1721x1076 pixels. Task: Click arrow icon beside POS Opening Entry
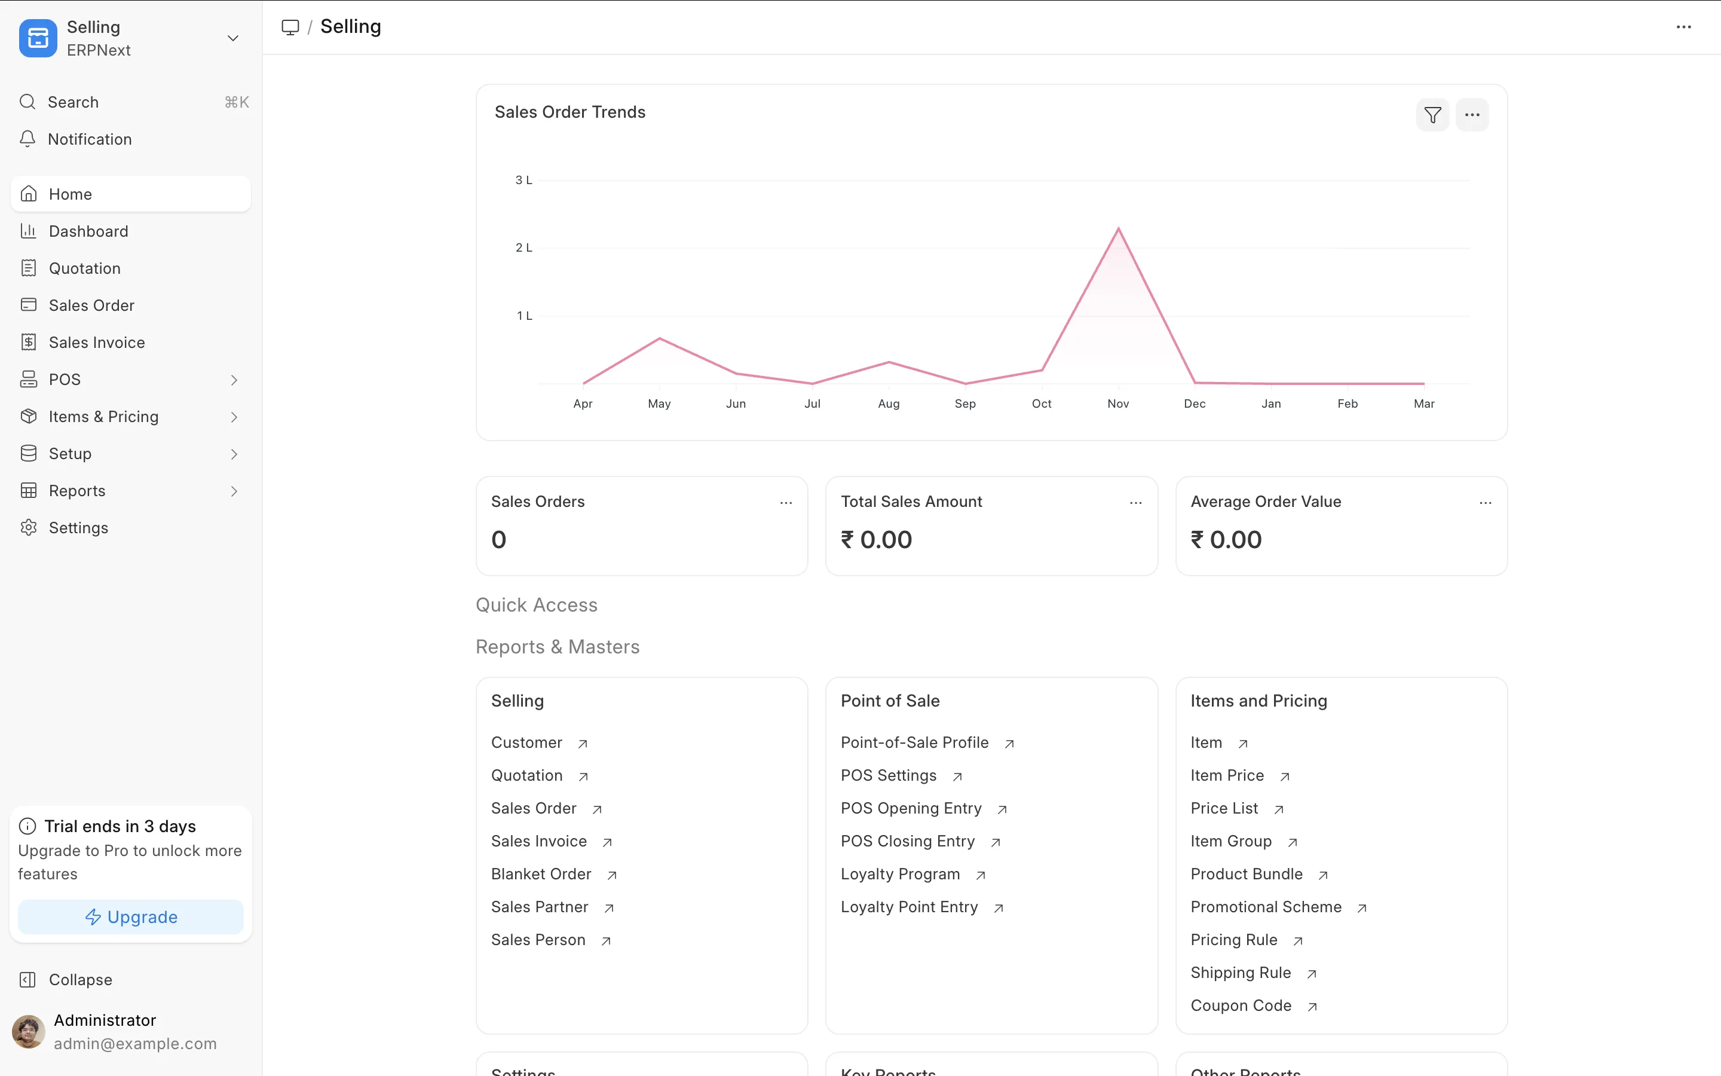tap(1002, 809)
